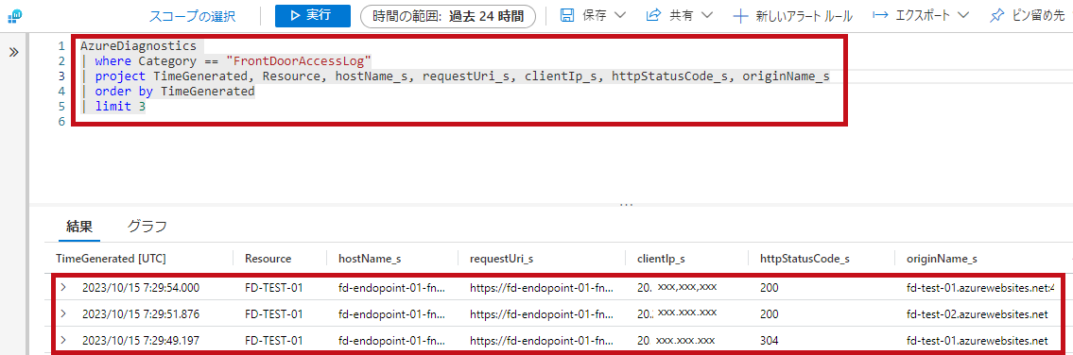Open the 時間の範囲 time range picker
Image resolution: width=1073 pixels, height=355 pixels.
pyautogui.click(x=447, y=16)
